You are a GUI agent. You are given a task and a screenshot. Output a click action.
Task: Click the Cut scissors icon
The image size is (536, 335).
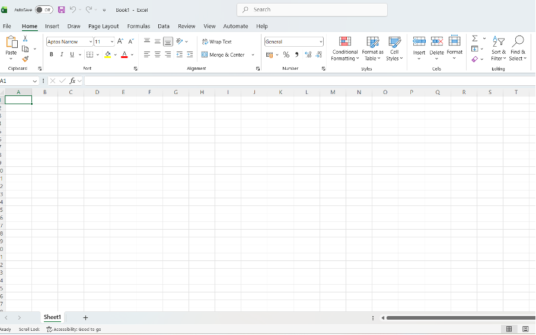(25, 38)
